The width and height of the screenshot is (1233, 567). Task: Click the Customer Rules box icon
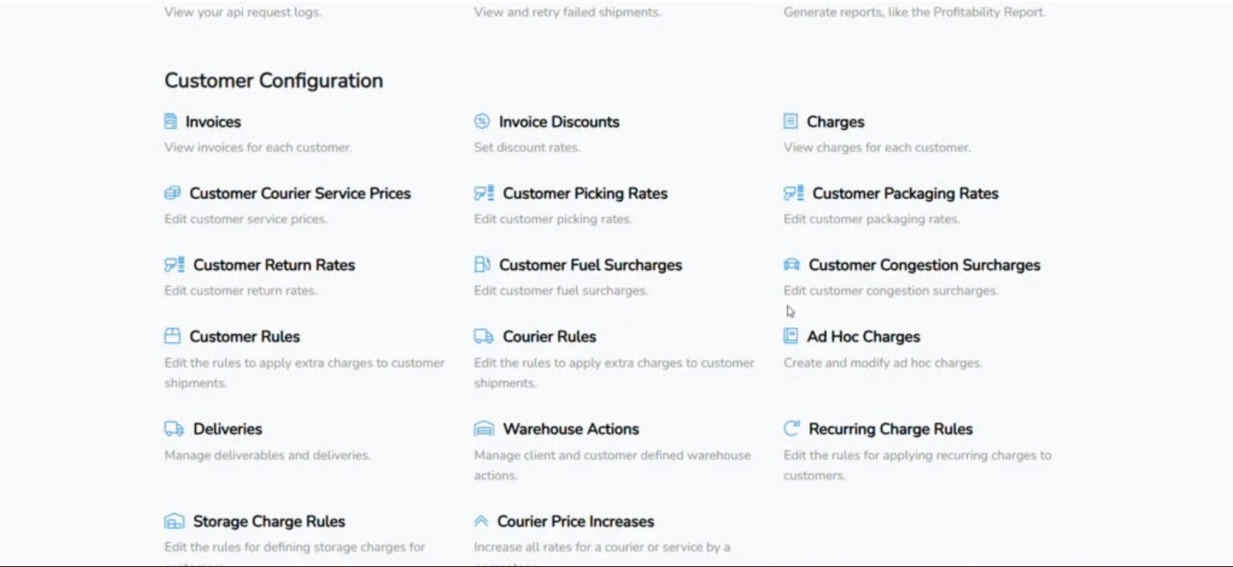(173, 336)
